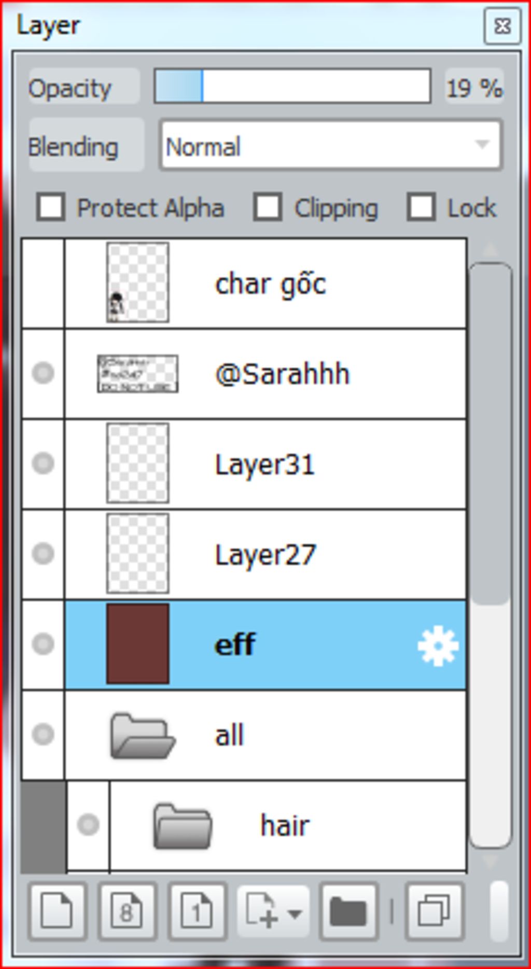Select the hair folder icon
The height and width of the screenshot is (969, 531).
click(x=183, y=826)
